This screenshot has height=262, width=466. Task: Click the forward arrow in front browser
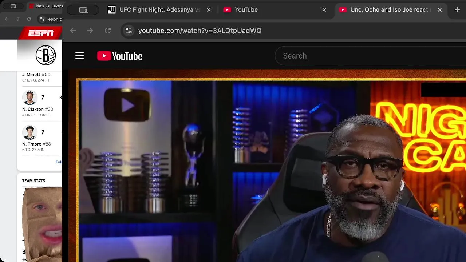pos(90,31)
